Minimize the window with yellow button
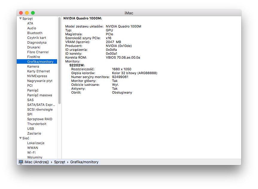This screenshot has height=189, width=258. 27,13
